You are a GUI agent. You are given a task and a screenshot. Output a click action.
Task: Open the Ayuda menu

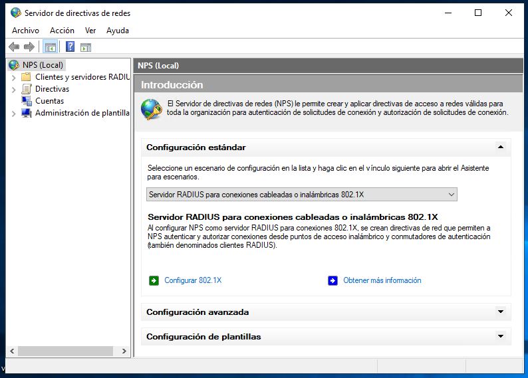[118, 31]
